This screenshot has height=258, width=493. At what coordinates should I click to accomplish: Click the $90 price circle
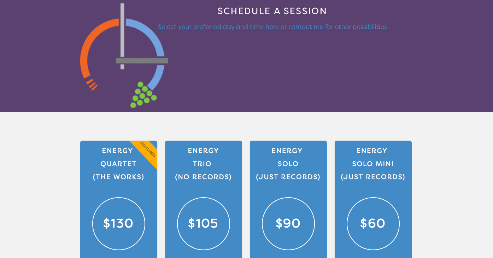point(288,224)
